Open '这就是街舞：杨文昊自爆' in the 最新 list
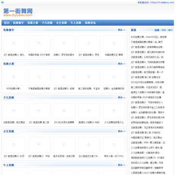The height and width of the screenshot is (175, 175). coord(147,72)
